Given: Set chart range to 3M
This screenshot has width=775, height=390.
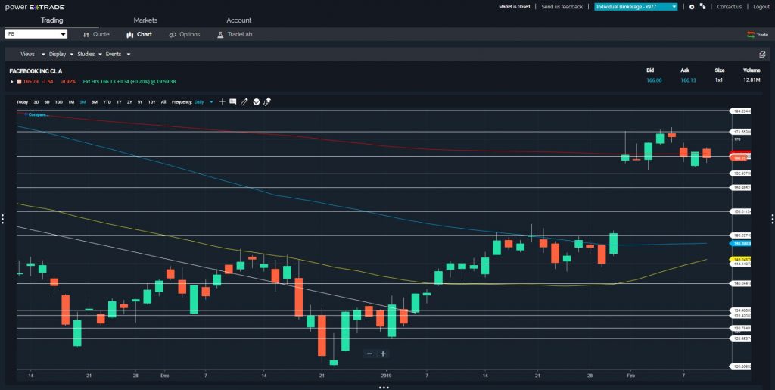Looking at the screenshot, I should coord(82,101).
